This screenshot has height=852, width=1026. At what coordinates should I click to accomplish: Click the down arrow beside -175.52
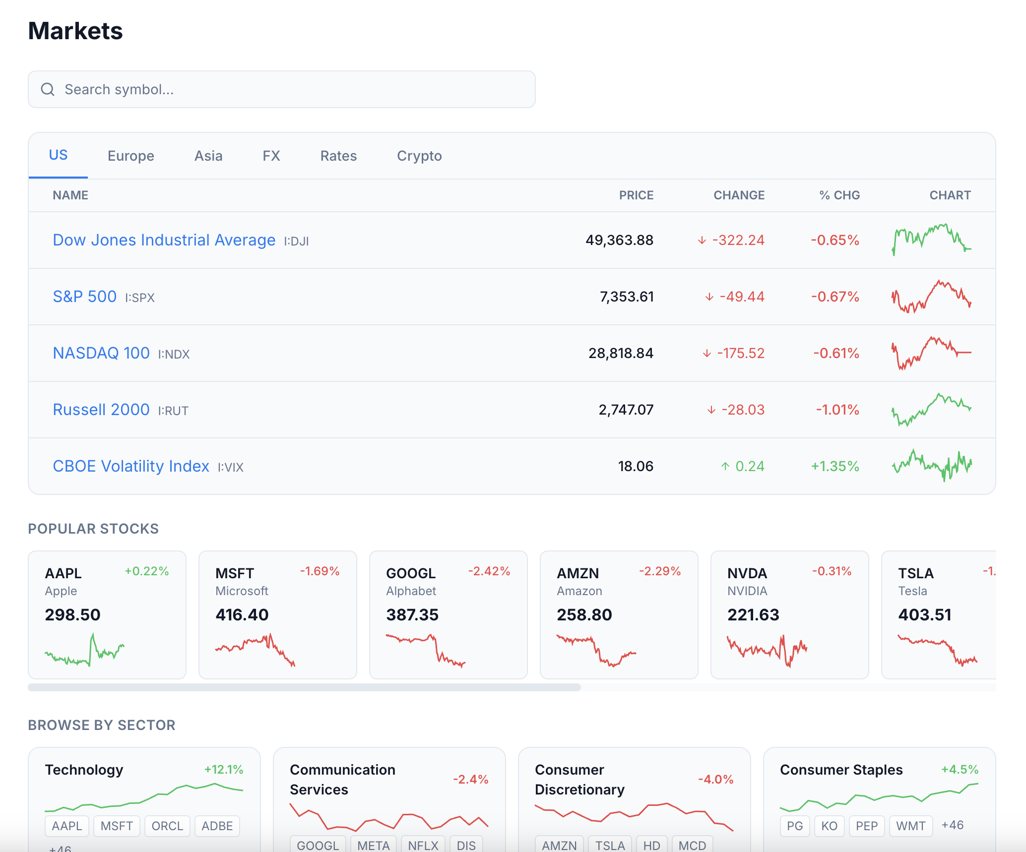[x=707, y=354]
